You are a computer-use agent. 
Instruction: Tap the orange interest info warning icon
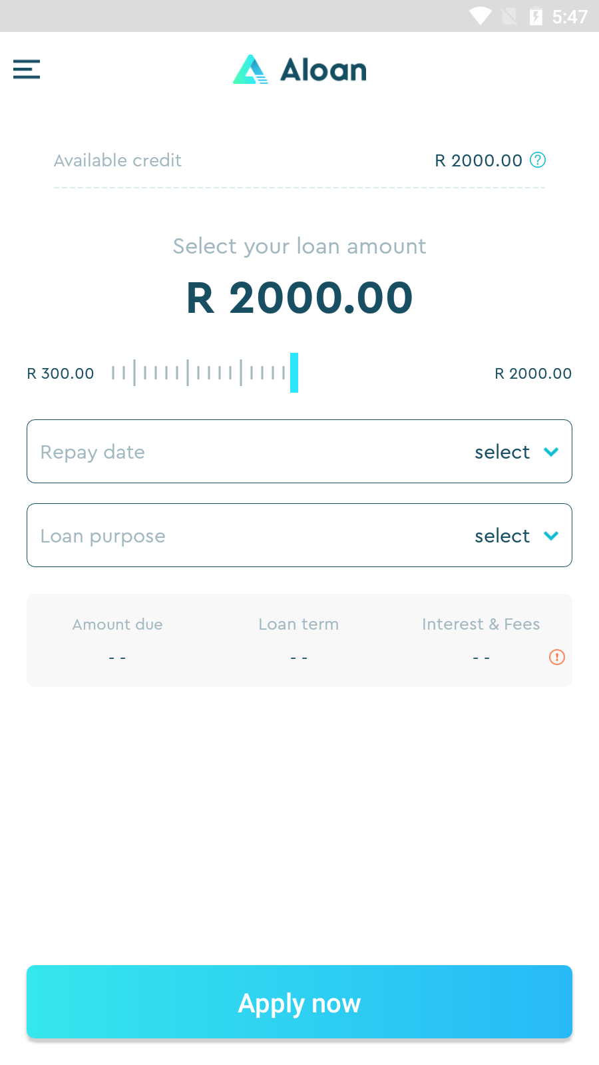(557, 657)
